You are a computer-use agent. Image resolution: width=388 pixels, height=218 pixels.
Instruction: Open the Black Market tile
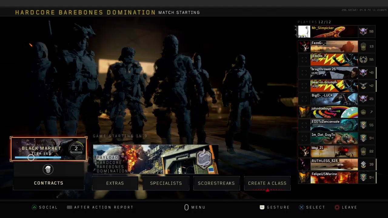[49, 149]
